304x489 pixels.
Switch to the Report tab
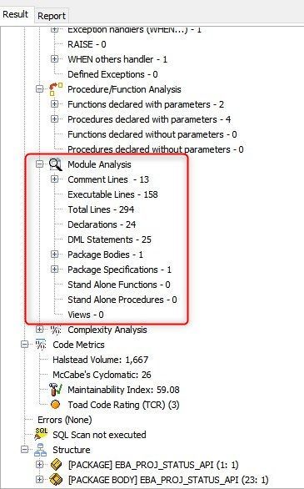pyautogui.click(x=52, y=16)
